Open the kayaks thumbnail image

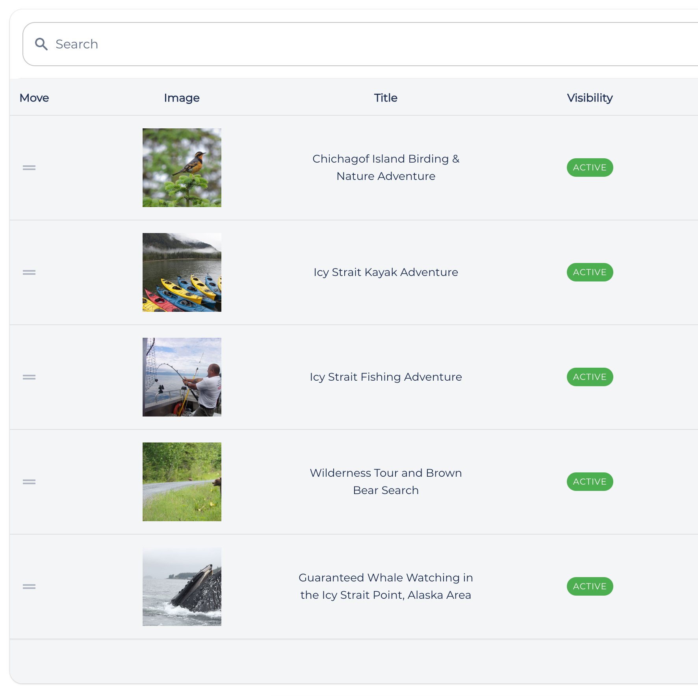(x=182, y=272)
